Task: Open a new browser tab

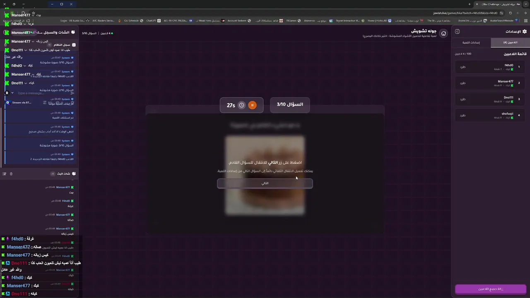Action: point(469,4)
